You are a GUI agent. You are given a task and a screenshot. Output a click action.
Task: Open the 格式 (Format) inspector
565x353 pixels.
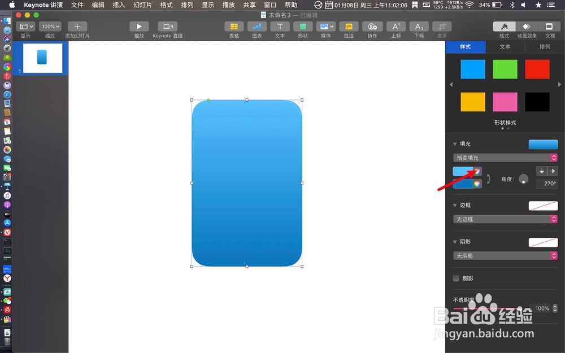point(504,27)
